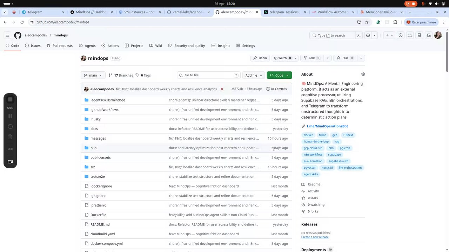Open the Actions tab

(x=110, y=46)
